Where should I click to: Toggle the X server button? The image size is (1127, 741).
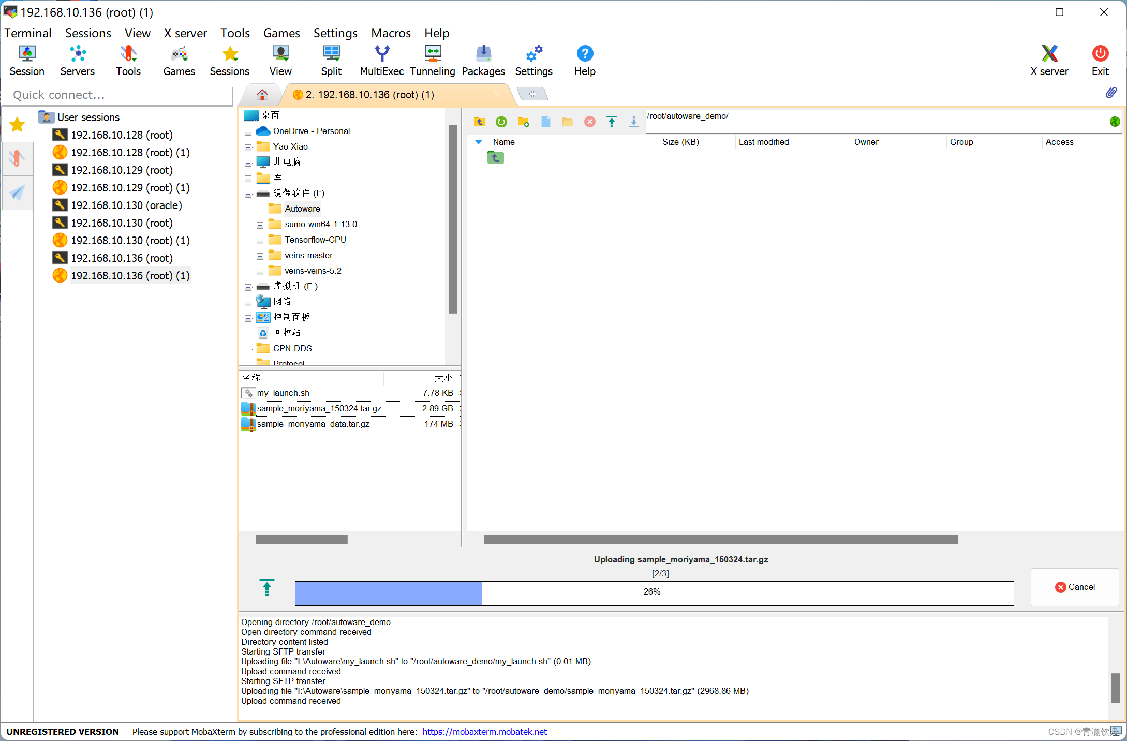(x=1049, y=61)
